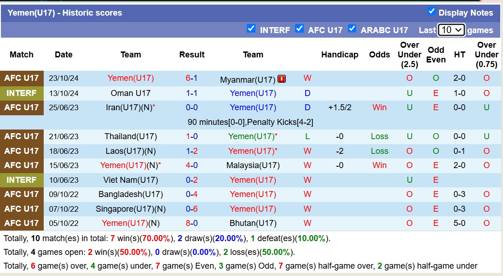Open the Last 10 games dropdown
This screenshot has height=276, width=503.
point(451,30)
